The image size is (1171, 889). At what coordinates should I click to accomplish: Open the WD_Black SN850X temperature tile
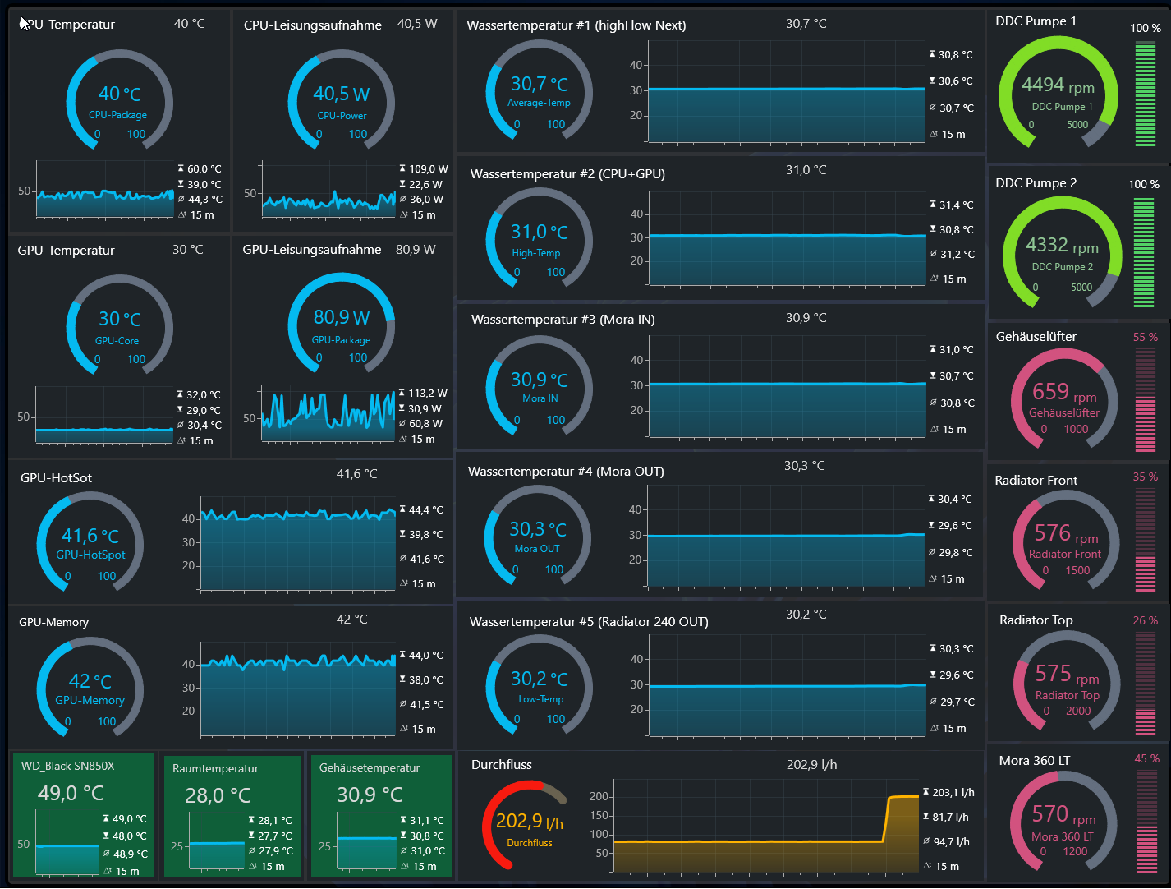point(84,815)
